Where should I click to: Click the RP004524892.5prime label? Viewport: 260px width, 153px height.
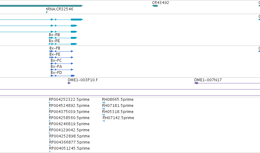(x=69, y=106)
